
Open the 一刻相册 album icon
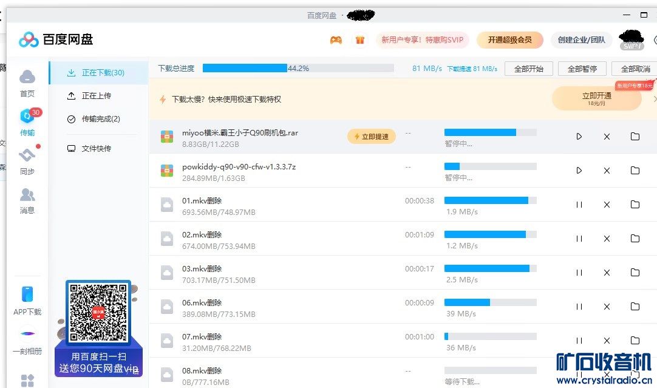tap(28, 334)
